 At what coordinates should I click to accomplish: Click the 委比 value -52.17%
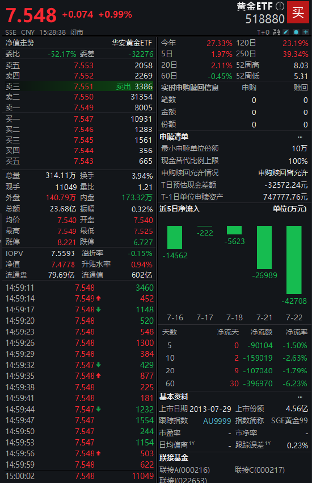coord(62,55)
